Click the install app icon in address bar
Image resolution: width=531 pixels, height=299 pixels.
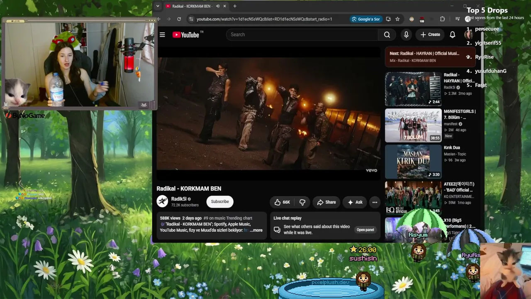click(x=388, y=19)
